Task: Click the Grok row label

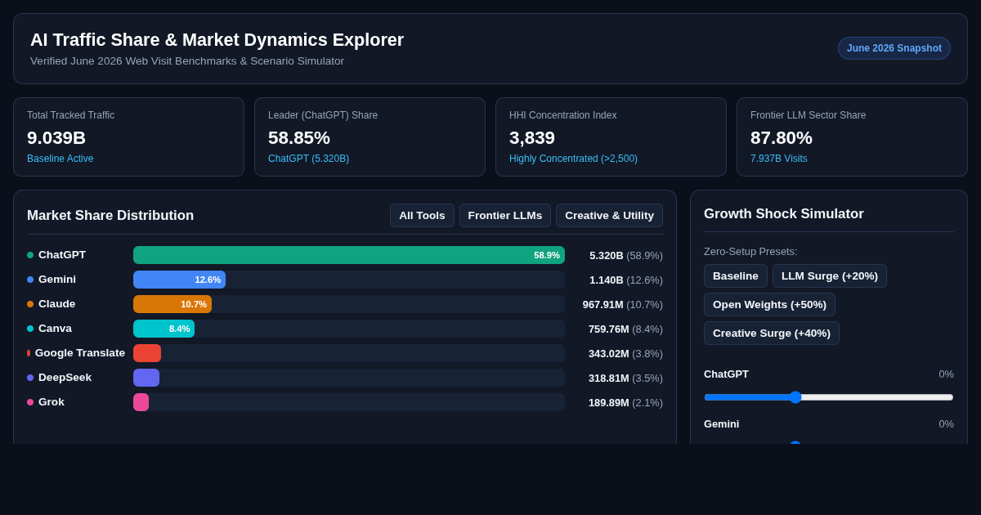Action: pyautogui.click(x=52, y=402)
